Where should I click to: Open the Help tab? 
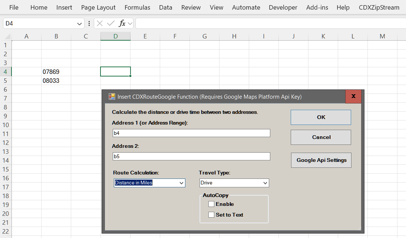pyautogui.click(x=343, y=7)
